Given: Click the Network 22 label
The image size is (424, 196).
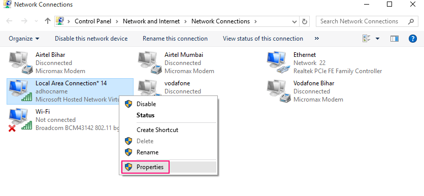Looking at the screenshot, I should 310,63.
